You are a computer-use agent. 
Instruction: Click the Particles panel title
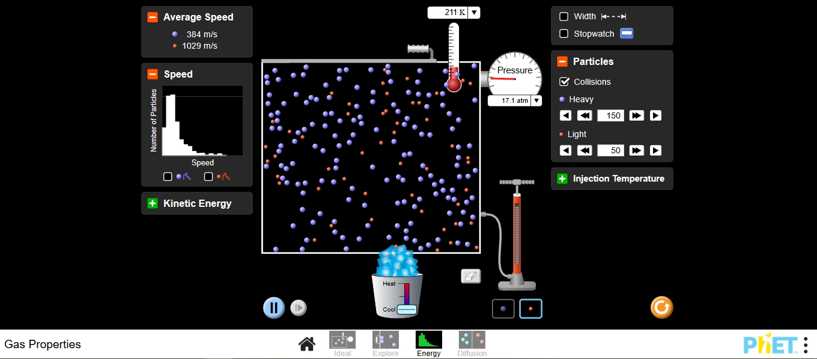point(594,61)
